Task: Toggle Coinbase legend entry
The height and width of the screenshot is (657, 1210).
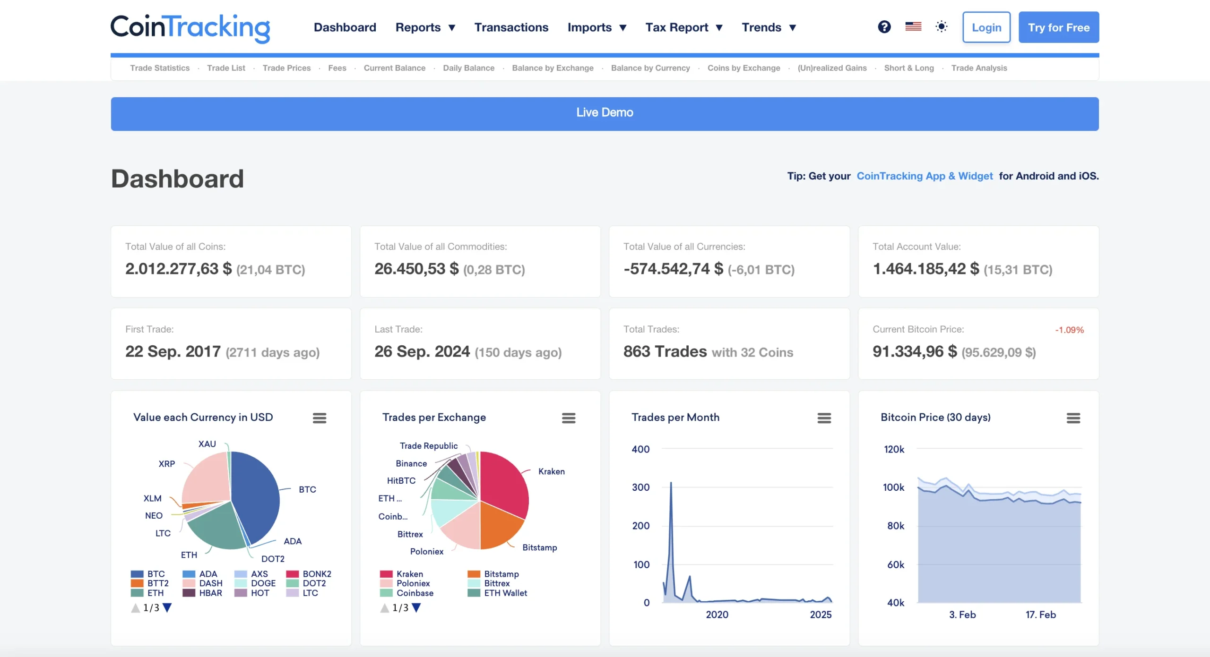Action: point(407,593)
